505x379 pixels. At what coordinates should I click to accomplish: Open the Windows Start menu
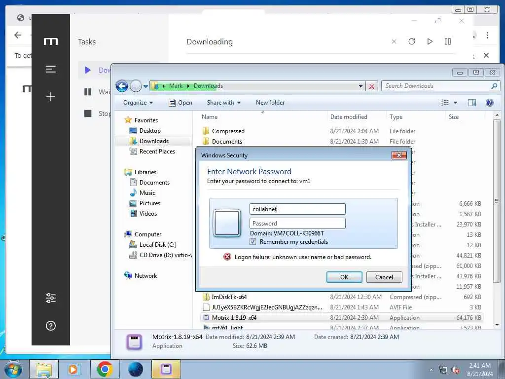click(13, 369)
